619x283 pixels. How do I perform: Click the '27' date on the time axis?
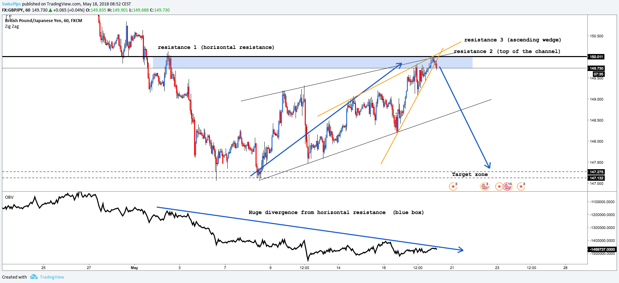tap(89, 268)
